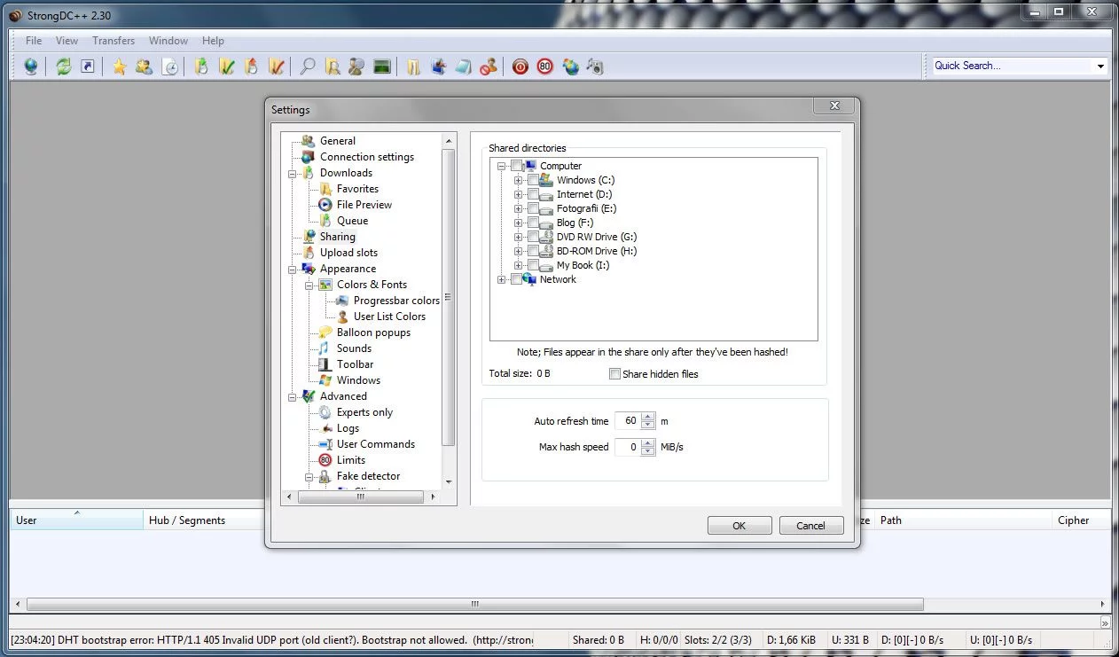Click the Windows (C:) drive icon
This screenshot has width=1119, height=657.
tap(546, 180)
